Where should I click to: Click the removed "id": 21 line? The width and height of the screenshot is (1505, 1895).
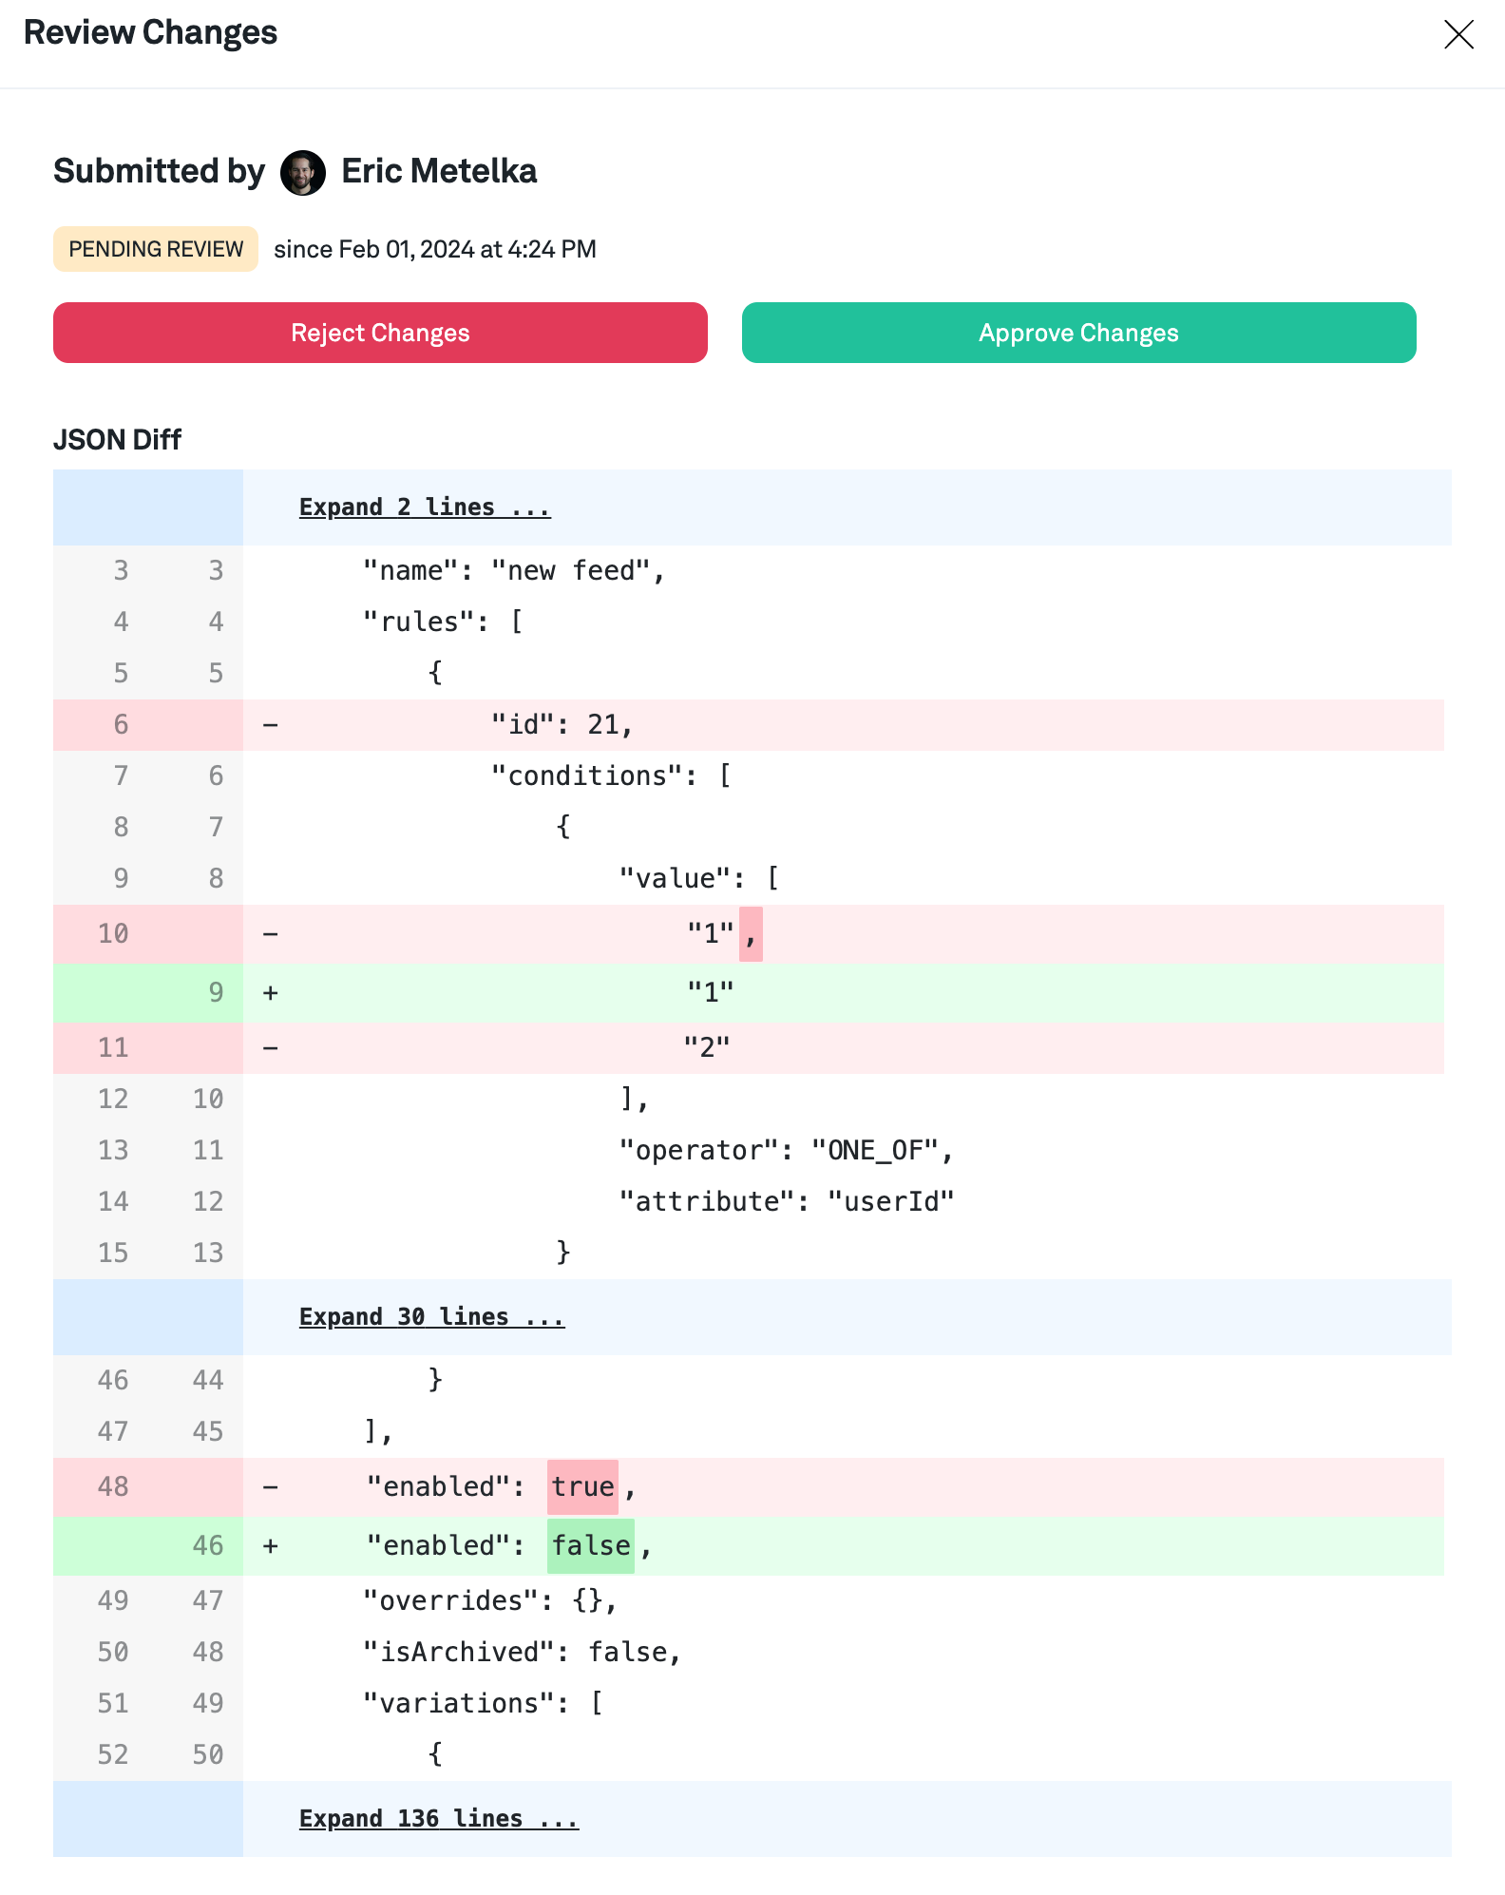(562, 725)
